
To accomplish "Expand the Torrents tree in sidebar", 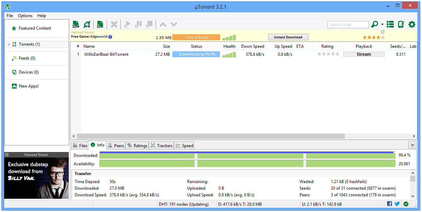I will (x=9, y=44).
